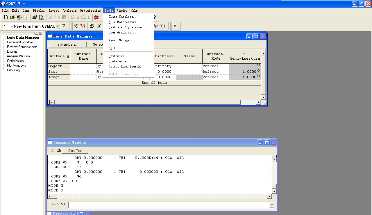The width and height of the screenshot is (372, 215).
Task: Click the blue Help question mark icon
Action: tap(155, 17)
